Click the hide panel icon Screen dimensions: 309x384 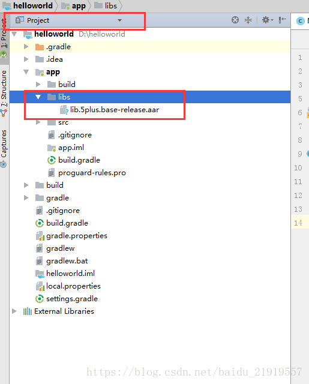283,20
